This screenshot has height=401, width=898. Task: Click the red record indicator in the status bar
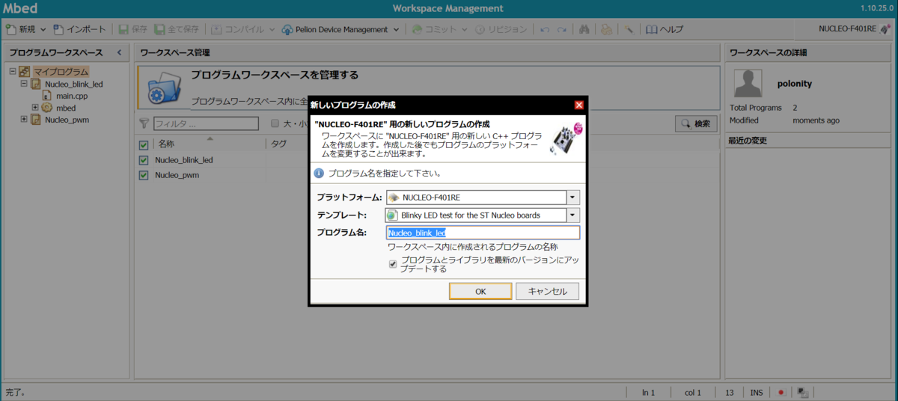[x=781, y=392]
